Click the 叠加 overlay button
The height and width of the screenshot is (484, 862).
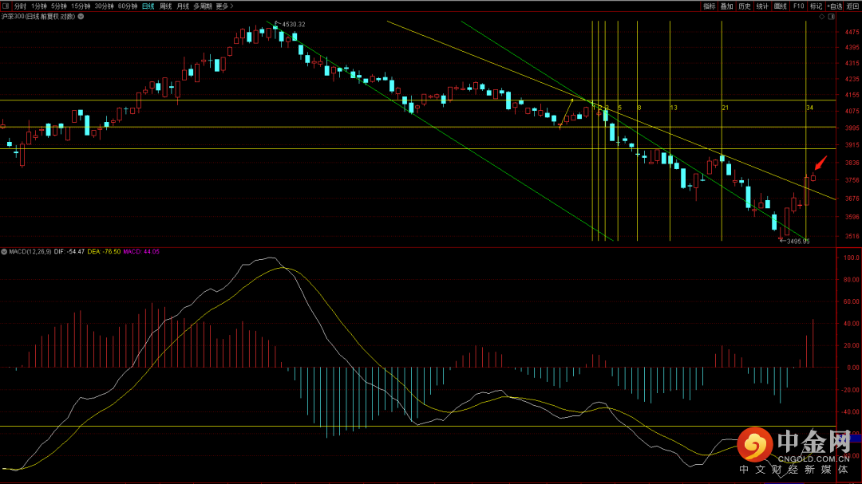(727, 6)
